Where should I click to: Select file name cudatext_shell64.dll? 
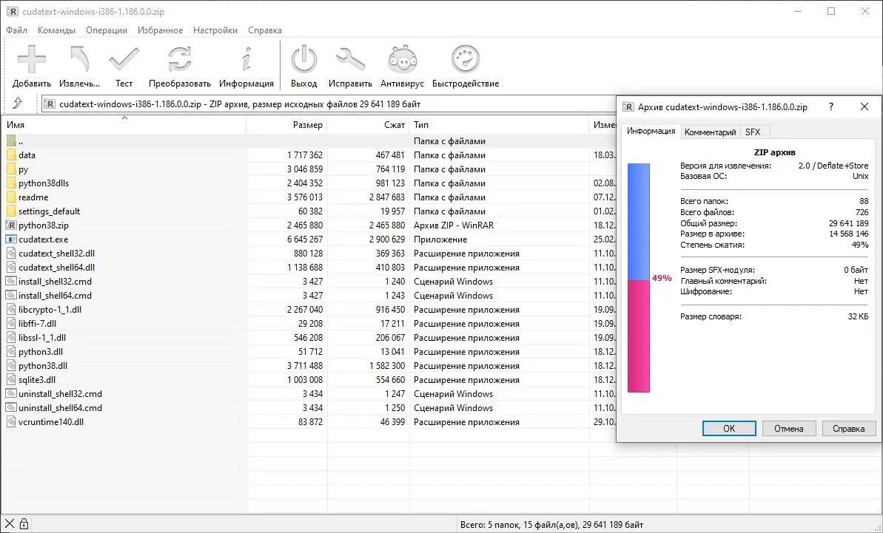56,268
